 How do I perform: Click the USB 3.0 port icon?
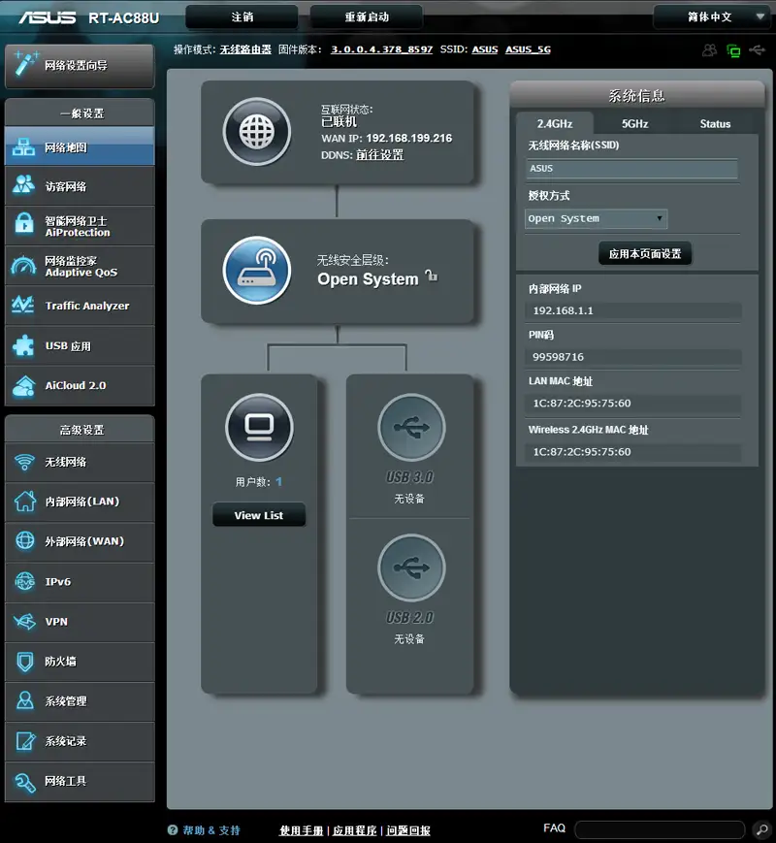(411, 428)
